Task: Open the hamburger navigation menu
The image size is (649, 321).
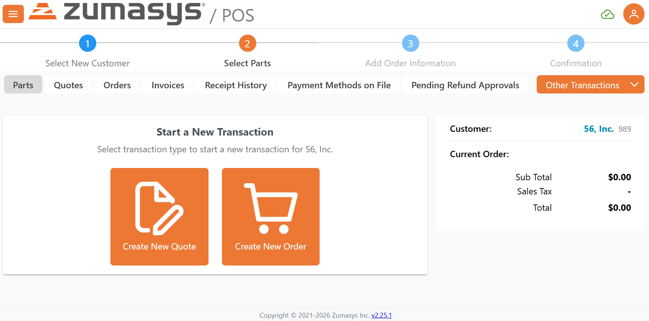Action: click(13, 14)
